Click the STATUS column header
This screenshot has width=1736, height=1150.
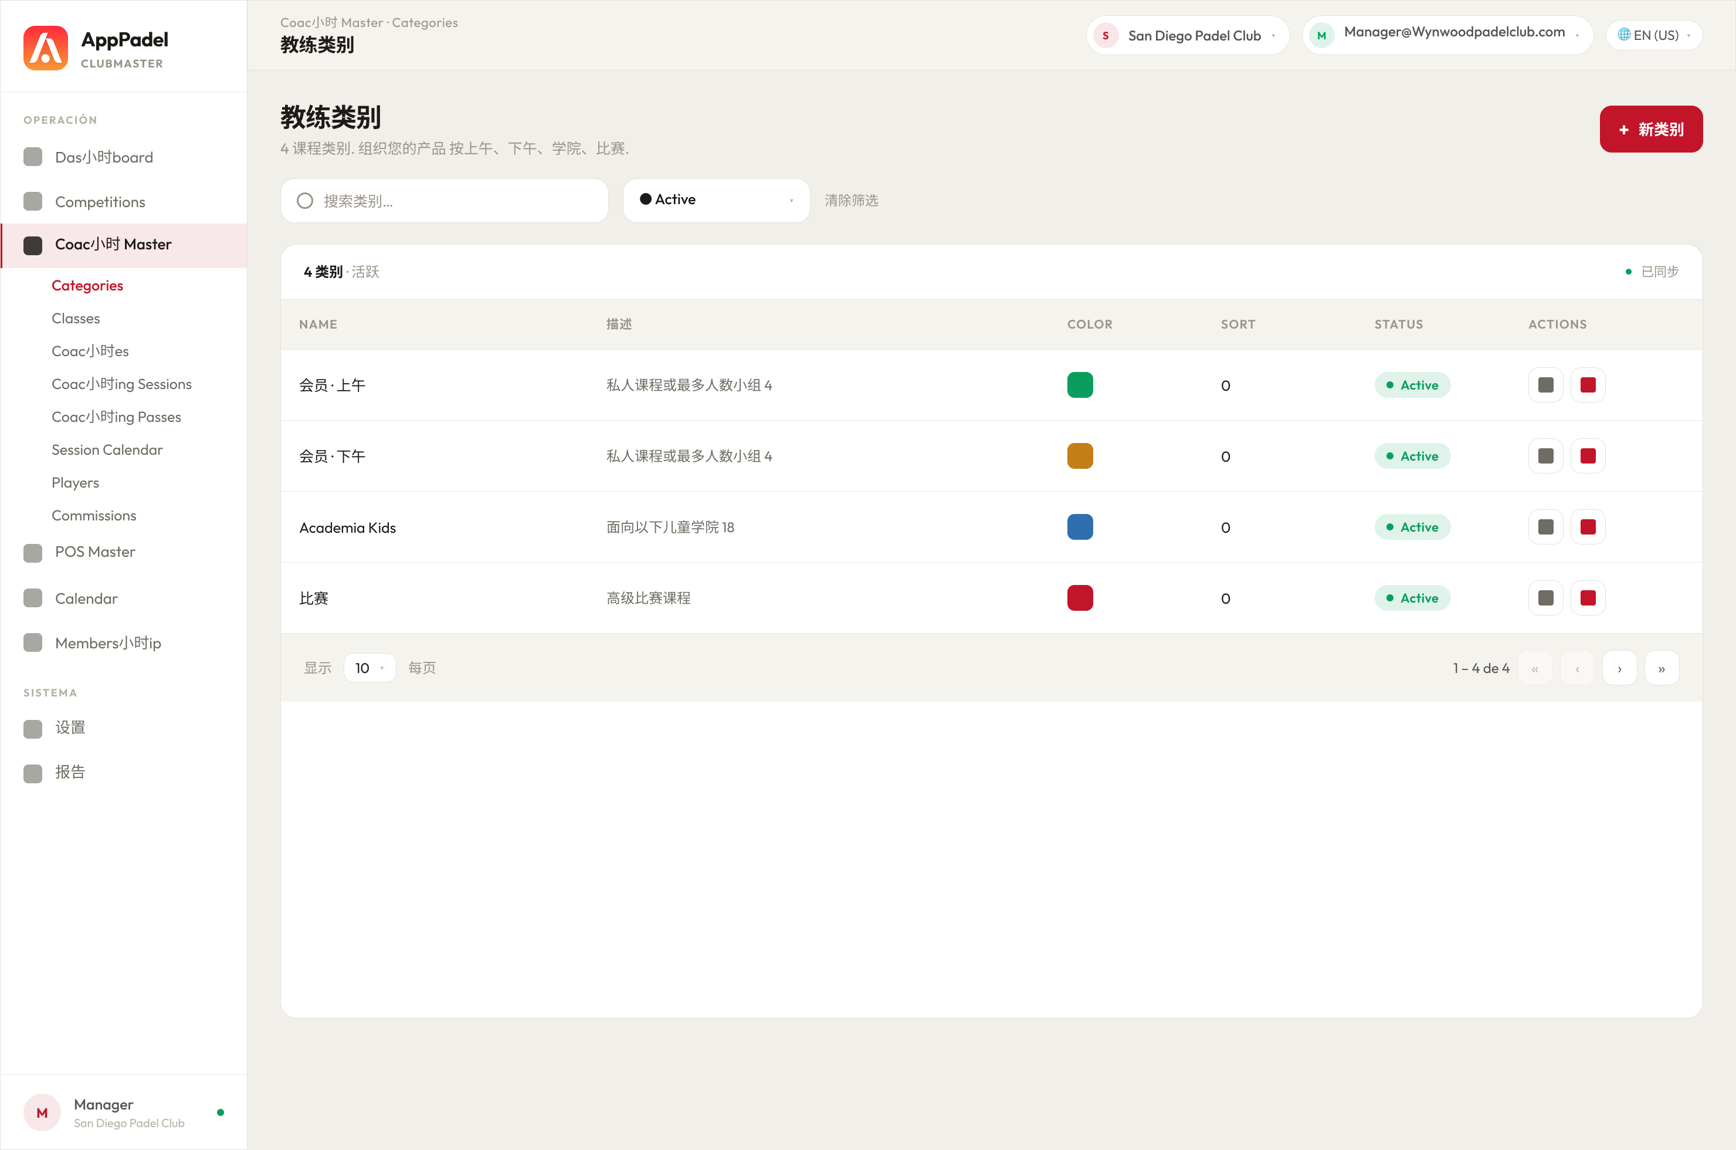tap(1399, 324)
